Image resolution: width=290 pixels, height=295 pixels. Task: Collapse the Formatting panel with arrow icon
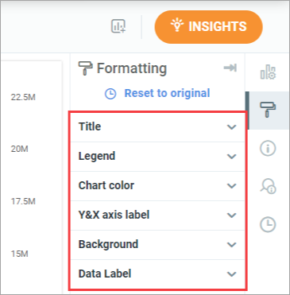click(230, 68)
